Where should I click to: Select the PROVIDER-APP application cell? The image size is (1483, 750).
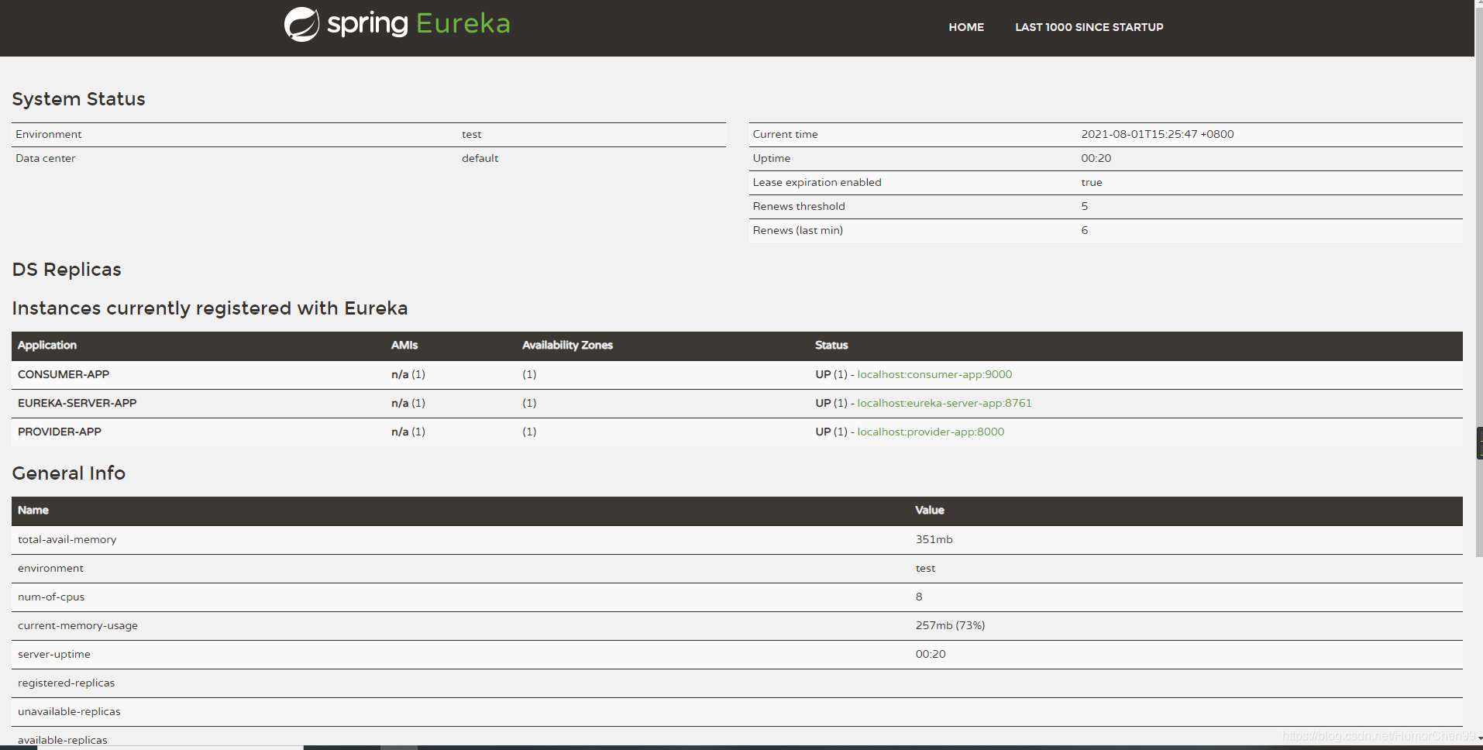(60, 432)
